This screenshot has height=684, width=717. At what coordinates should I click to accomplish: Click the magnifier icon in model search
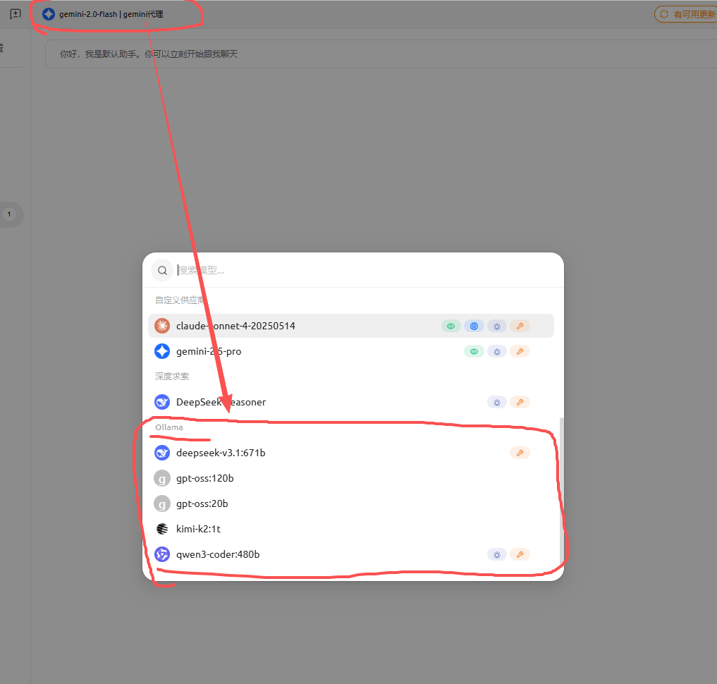pyautogui.click(x=162, y=270)
